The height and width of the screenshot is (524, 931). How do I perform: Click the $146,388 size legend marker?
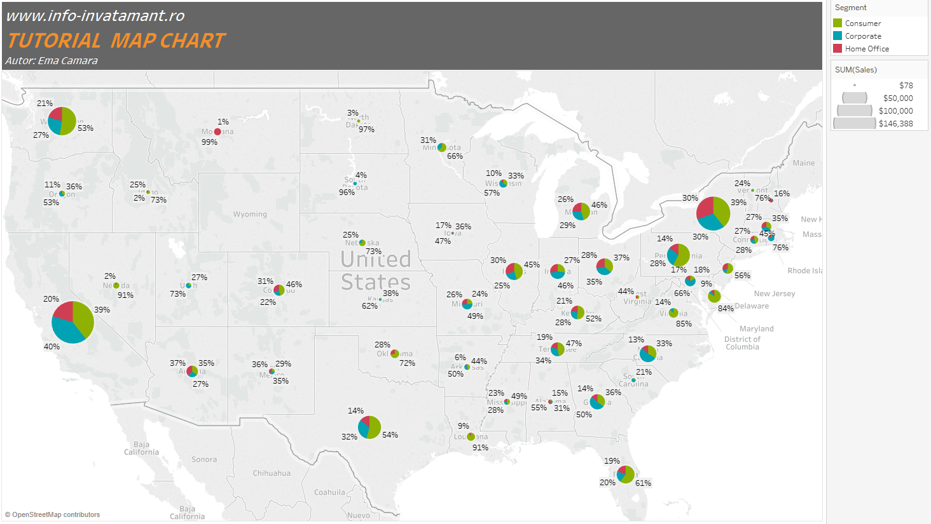855,123
